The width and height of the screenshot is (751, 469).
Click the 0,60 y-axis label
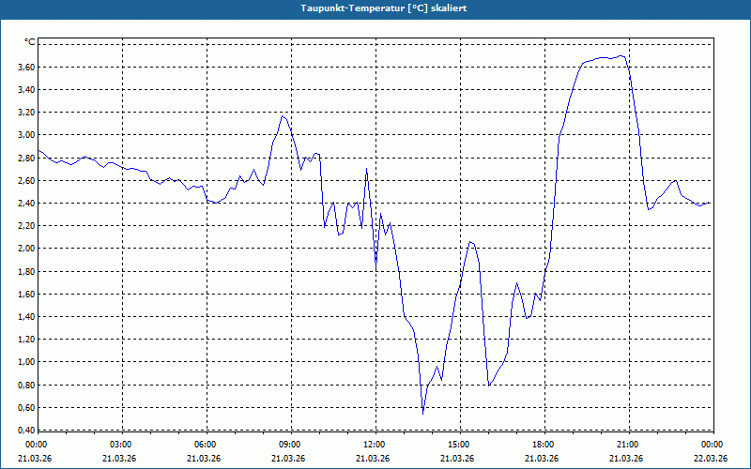coord(26,407)
